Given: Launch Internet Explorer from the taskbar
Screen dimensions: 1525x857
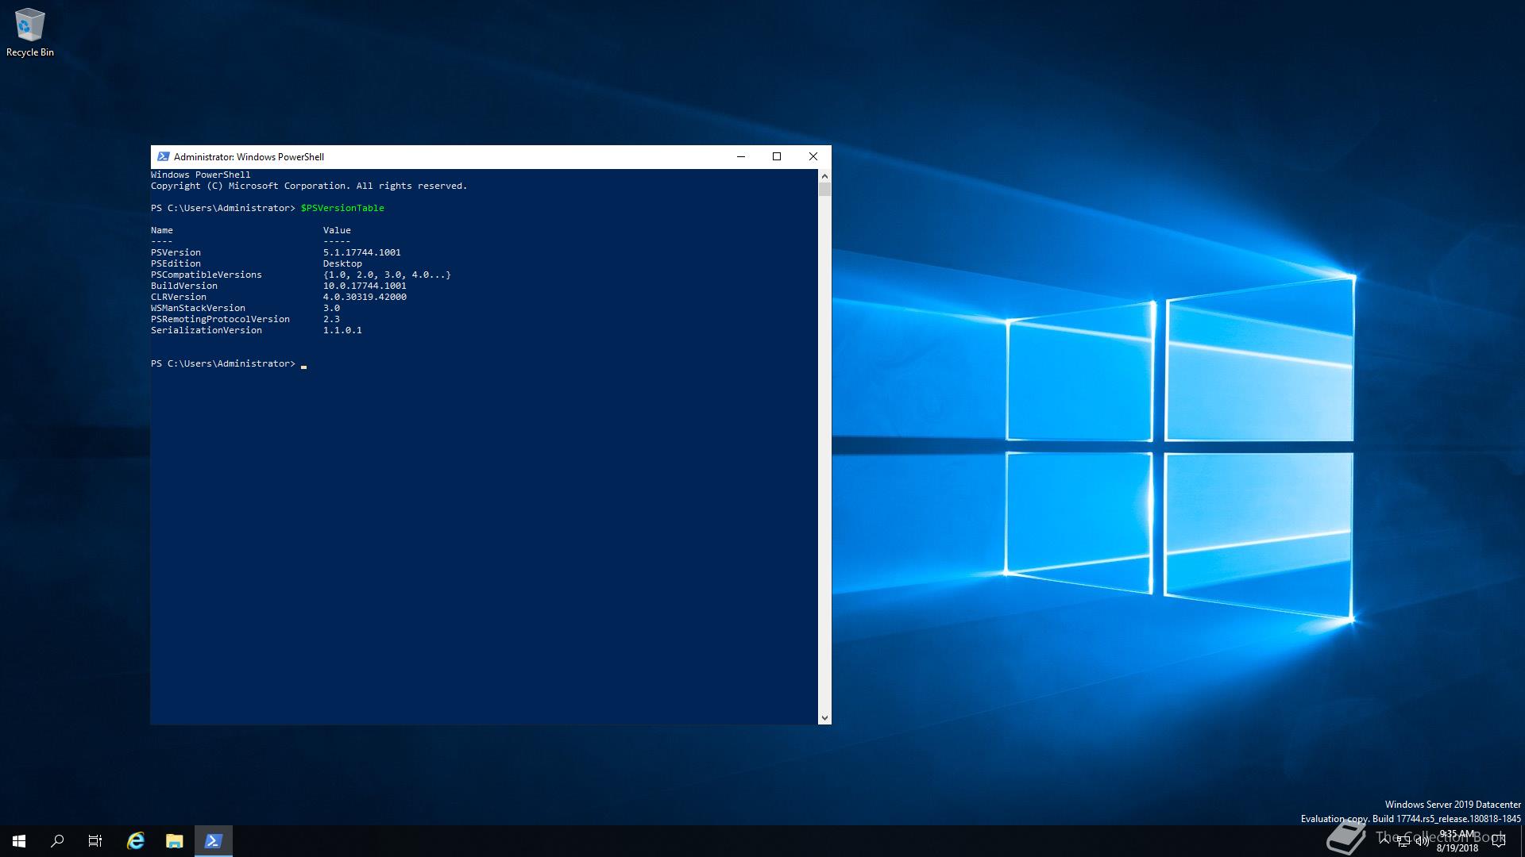Looking at the screenshot, I should [x=136, y=841].
